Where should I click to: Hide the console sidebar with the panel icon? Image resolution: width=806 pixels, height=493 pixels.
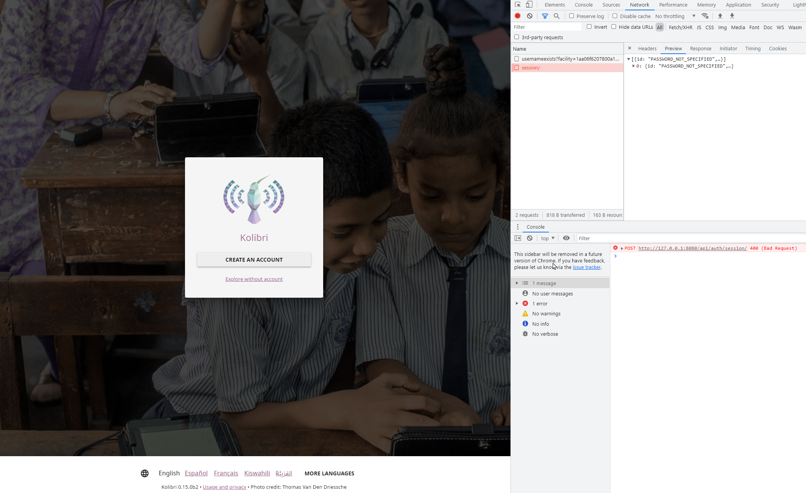[518, 238]
